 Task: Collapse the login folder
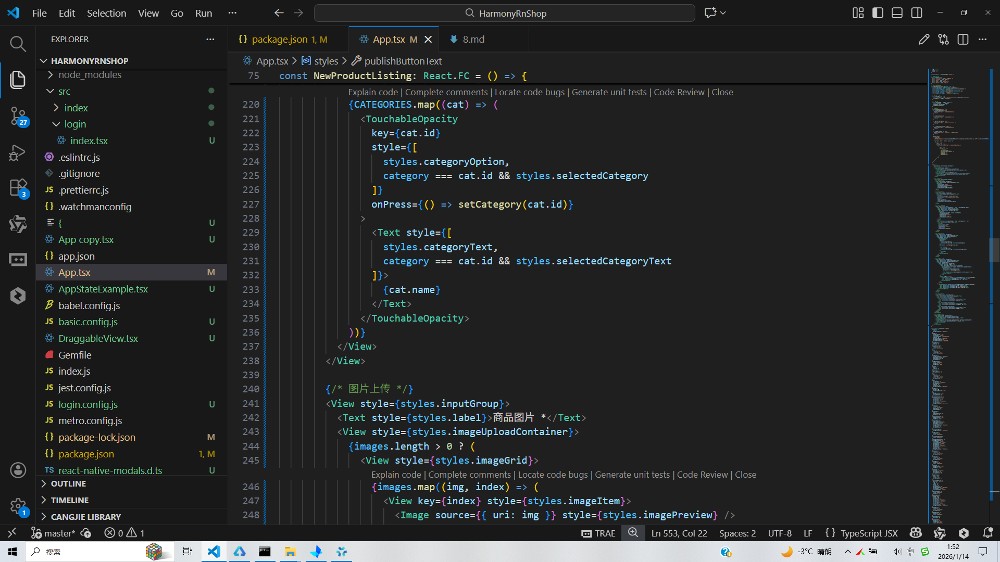tap(75, 124)
